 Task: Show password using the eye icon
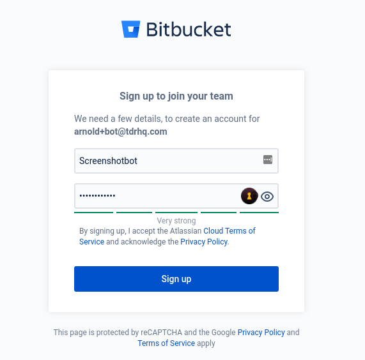click(267, 197)
